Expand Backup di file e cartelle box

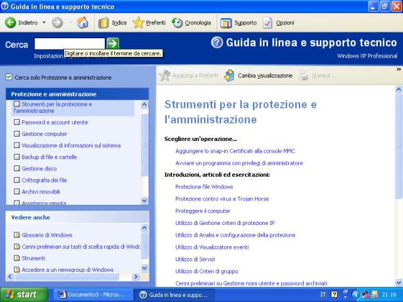coord(17,157)
